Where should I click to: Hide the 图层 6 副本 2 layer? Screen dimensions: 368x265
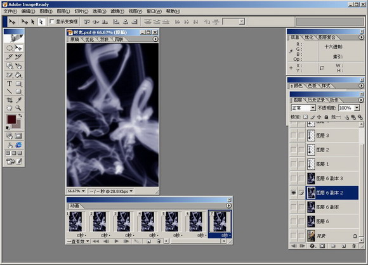click(293, 193)
